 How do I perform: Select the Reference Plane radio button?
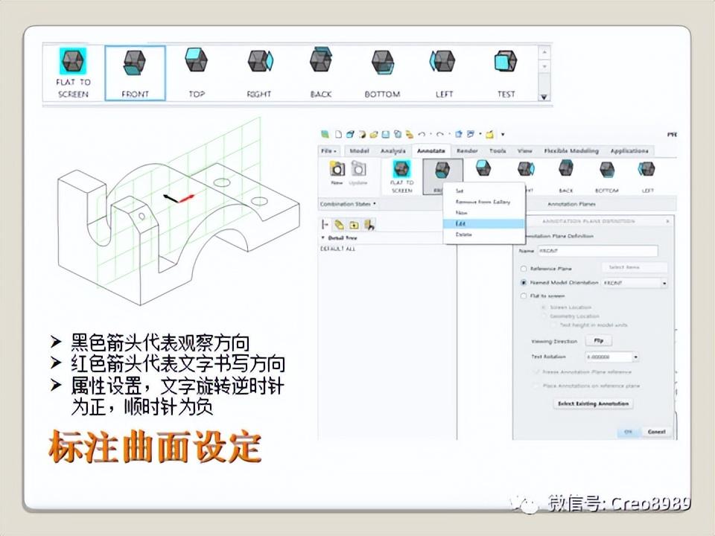click(522, 269)
